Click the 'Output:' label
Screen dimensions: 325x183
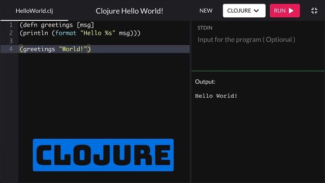point(205,82)
